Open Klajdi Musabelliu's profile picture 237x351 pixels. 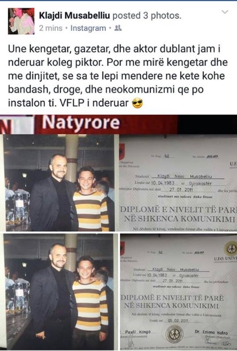pyautogui.click(x=21, y=21)
